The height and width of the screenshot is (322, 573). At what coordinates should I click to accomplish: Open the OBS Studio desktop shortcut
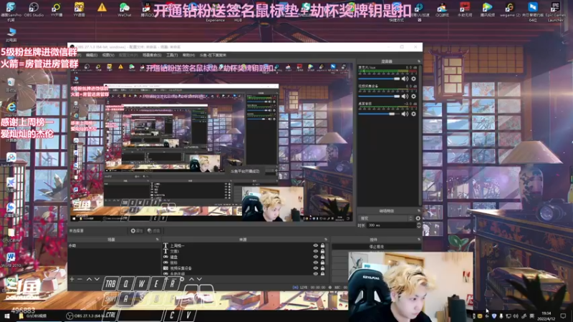[34, 9]
